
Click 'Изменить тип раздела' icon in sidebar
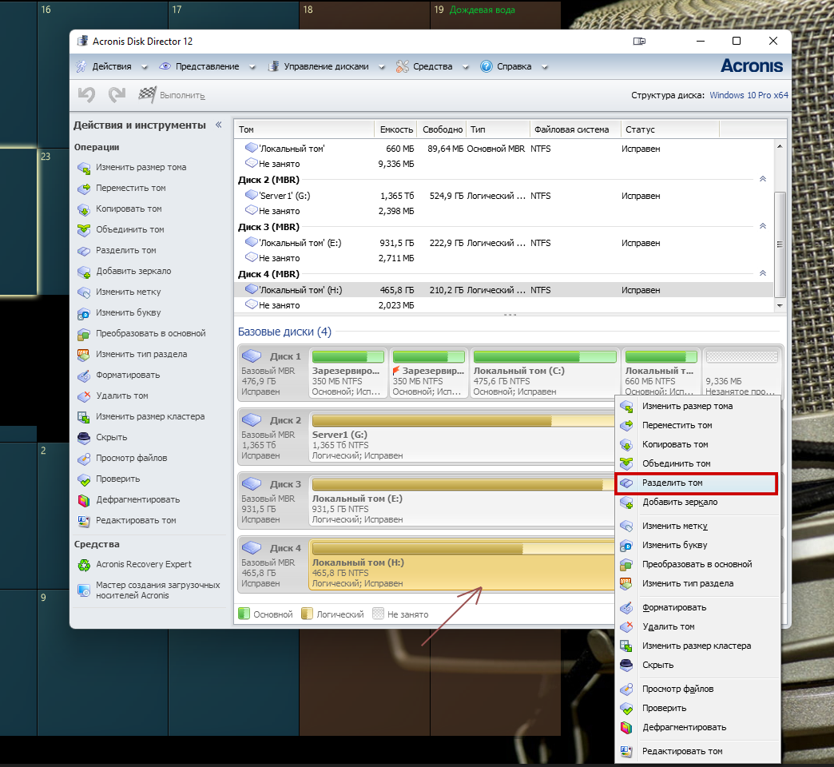click(84, 354)
